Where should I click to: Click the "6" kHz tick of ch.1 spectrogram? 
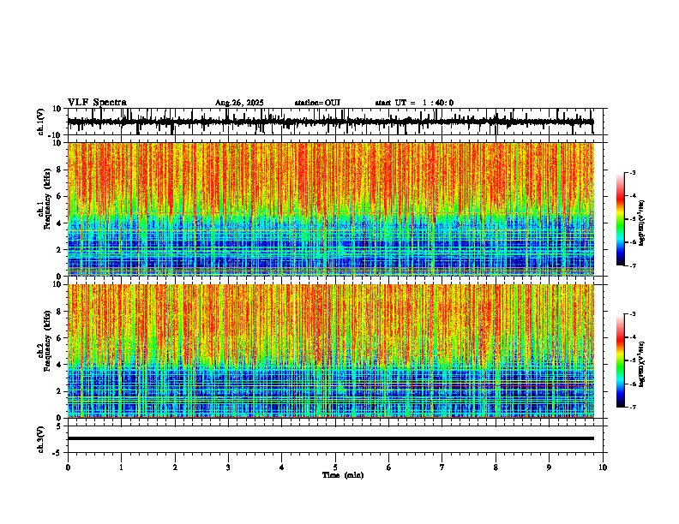(x=60, y=196)
